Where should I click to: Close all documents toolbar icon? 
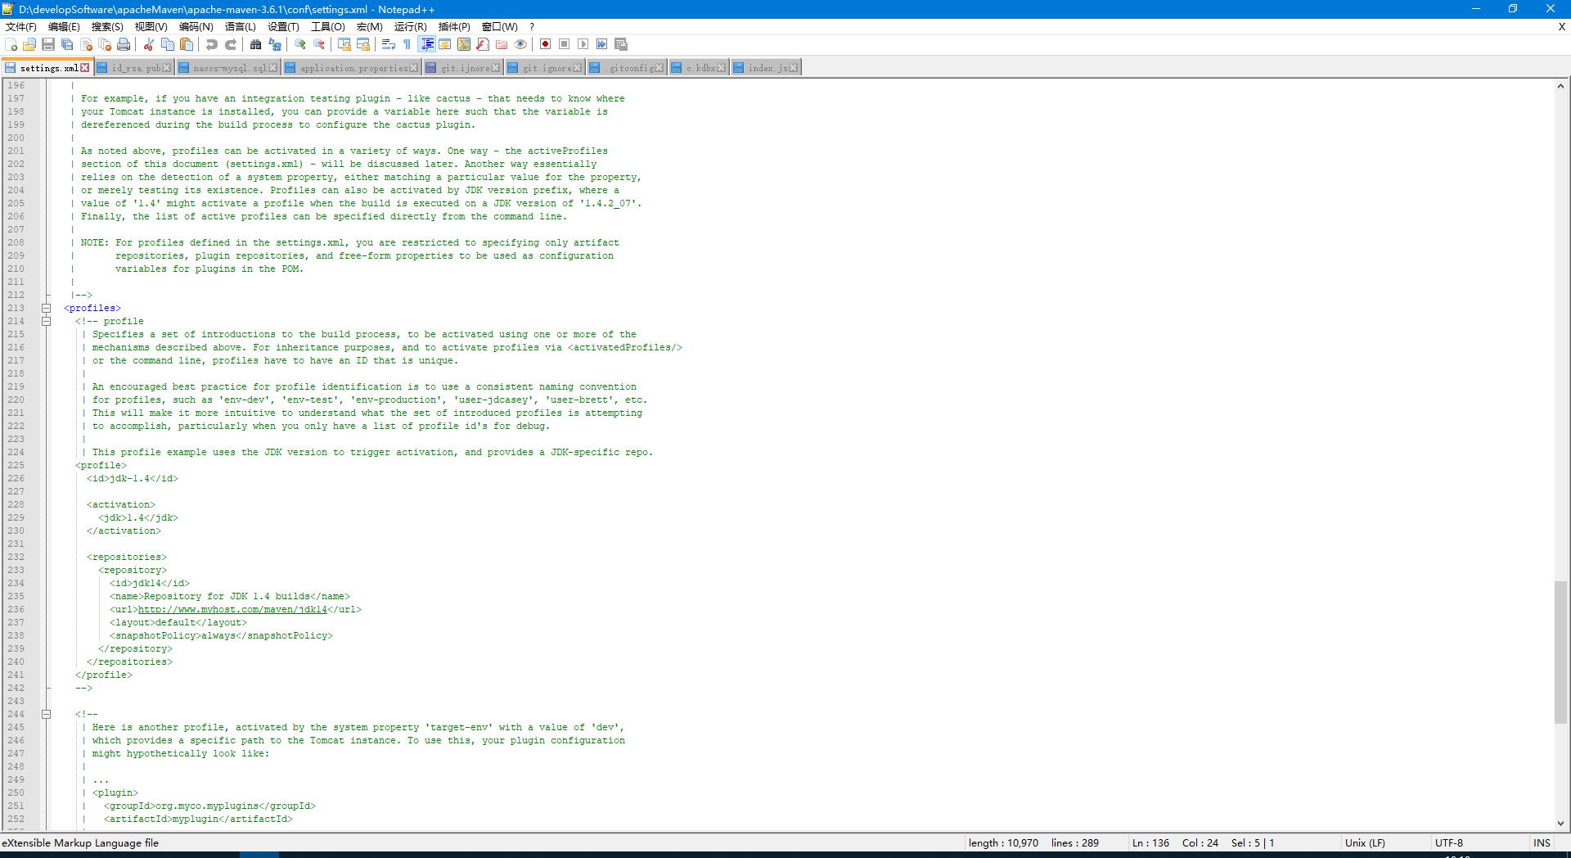click(x=105, y=44)
